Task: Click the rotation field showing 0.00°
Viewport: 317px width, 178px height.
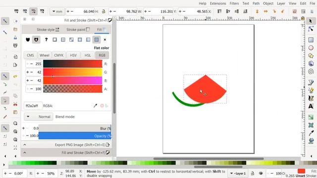Action: 14,174
